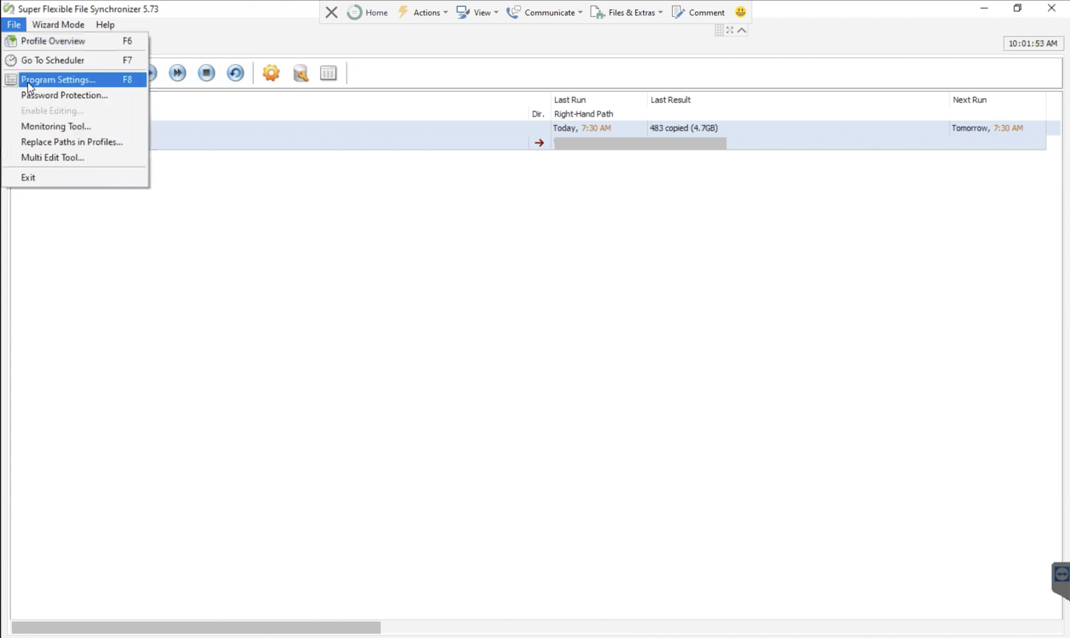Click the log file search icon
1070x638 pixels.
click(x=300, y=73)
